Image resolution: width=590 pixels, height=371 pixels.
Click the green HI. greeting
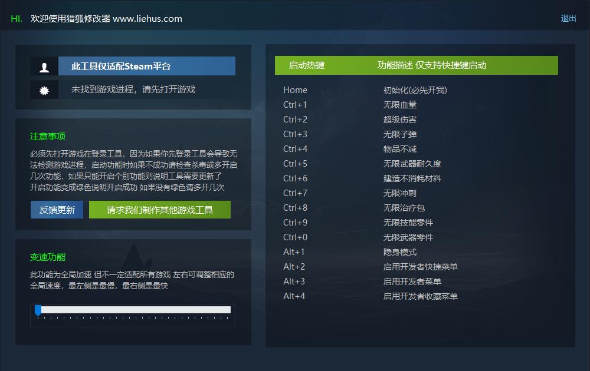(16, 18)
